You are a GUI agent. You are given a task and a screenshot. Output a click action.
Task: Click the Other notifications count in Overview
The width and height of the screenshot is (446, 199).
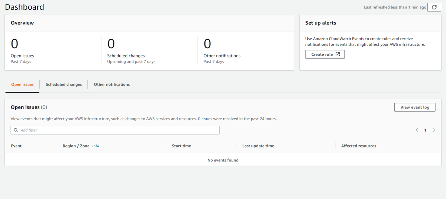(207, 44)
